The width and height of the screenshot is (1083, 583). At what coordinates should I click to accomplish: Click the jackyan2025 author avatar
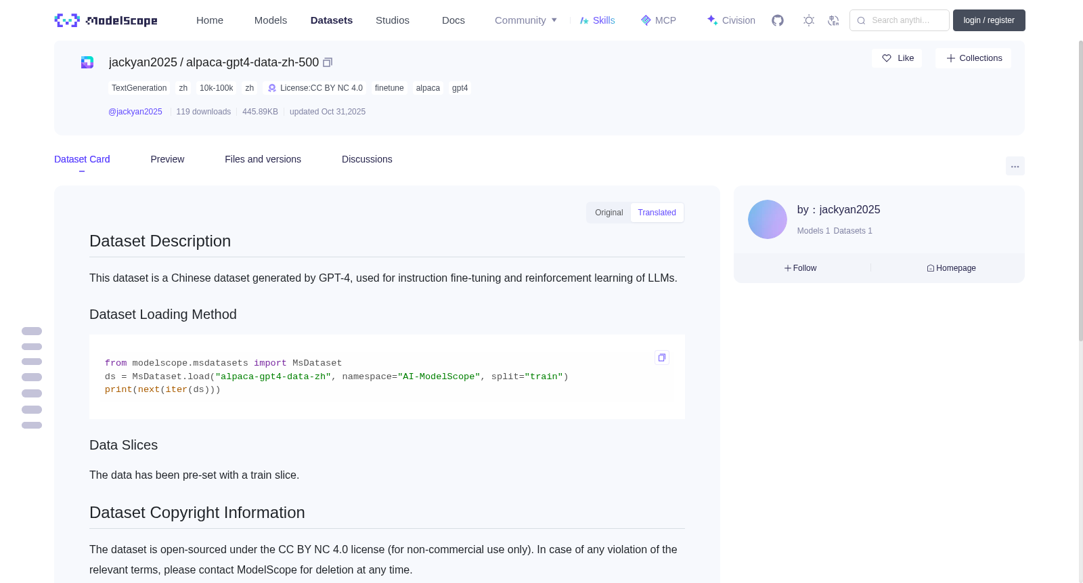pyautogui.click(x=768, y=219)
